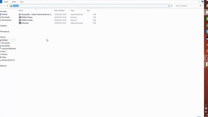Image resolution: width=208 pixels, height=117 pixels.
Task: Select the Unturned shortcut icon
Action: 20,23
